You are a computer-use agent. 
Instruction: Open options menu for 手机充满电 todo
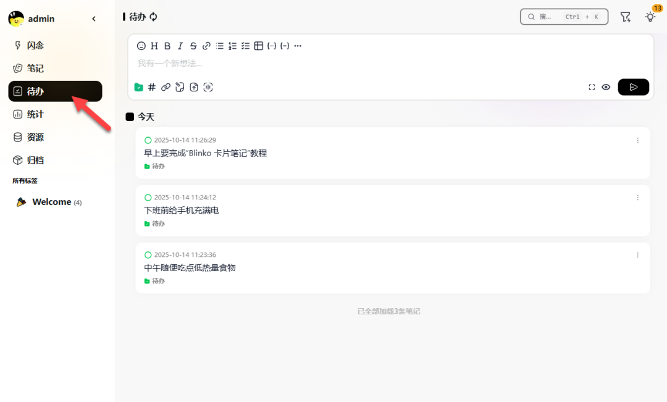[637, 198]
